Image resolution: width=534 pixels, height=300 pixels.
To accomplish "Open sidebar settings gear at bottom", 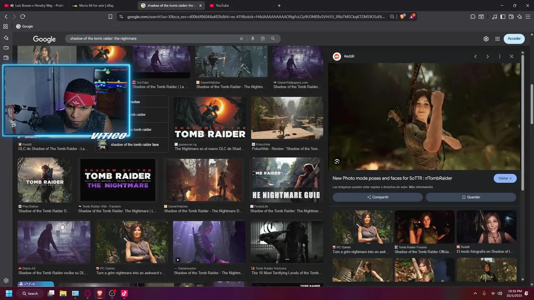I will (x=6, y=281).
